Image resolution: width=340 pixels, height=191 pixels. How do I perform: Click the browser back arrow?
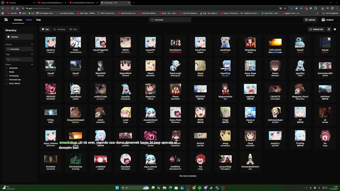click(3, 8)
